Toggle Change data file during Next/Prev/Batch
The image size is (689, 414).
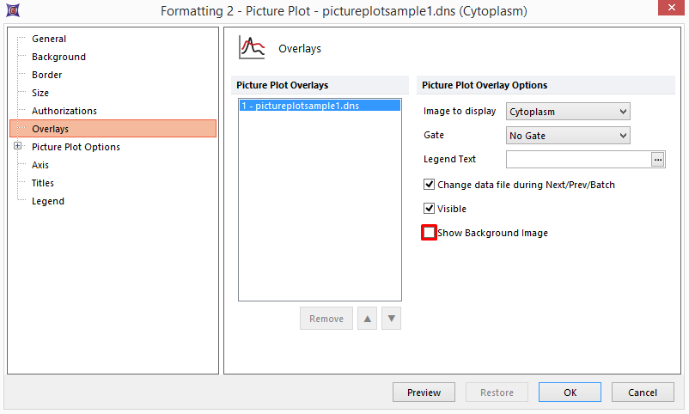pos(430,185)
